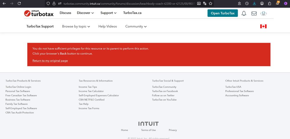Viewport: 290px width, 139px height.
Task: Open Browse by topic dropdown
Action: pyautogui.click(x=76, y=26)
